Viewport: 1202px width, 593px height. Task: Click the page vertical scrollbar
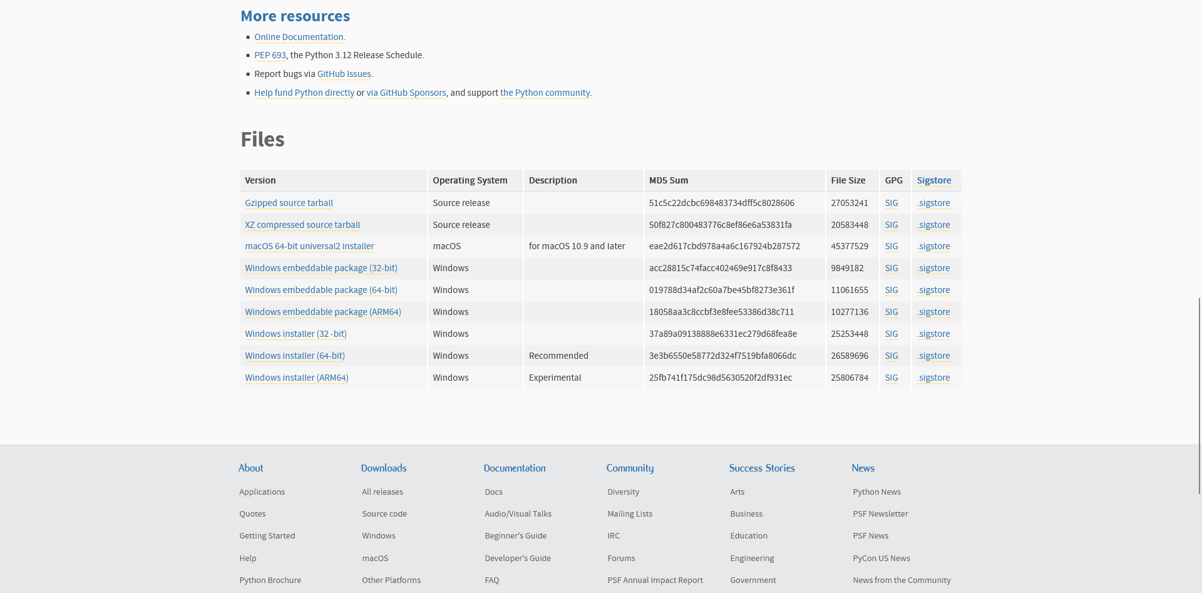[1199, 396]
